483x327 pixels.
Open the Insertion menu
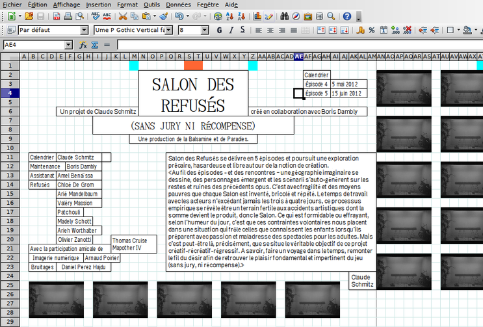click(98, 4)
